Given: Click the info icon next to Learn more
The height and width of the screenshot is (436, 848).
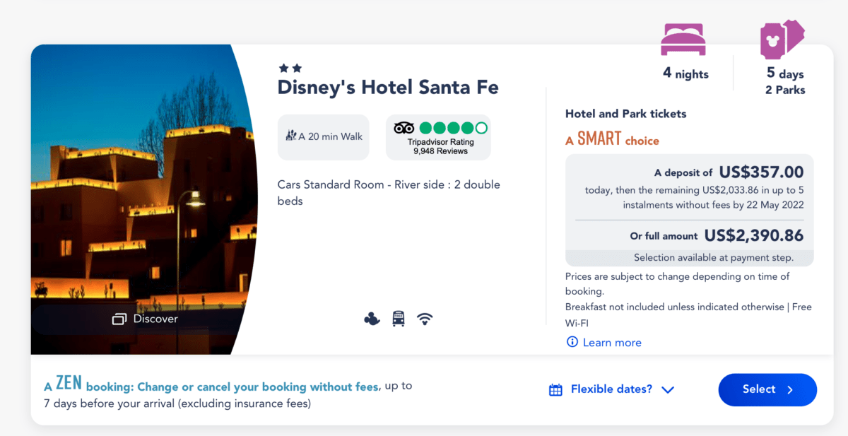Looking at the screenshot, I should [x=572, y=342].
